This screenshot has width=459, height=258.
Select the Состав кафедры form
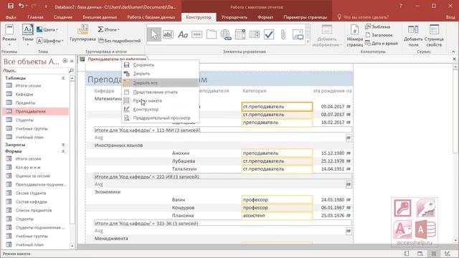(x=36, y=202)
